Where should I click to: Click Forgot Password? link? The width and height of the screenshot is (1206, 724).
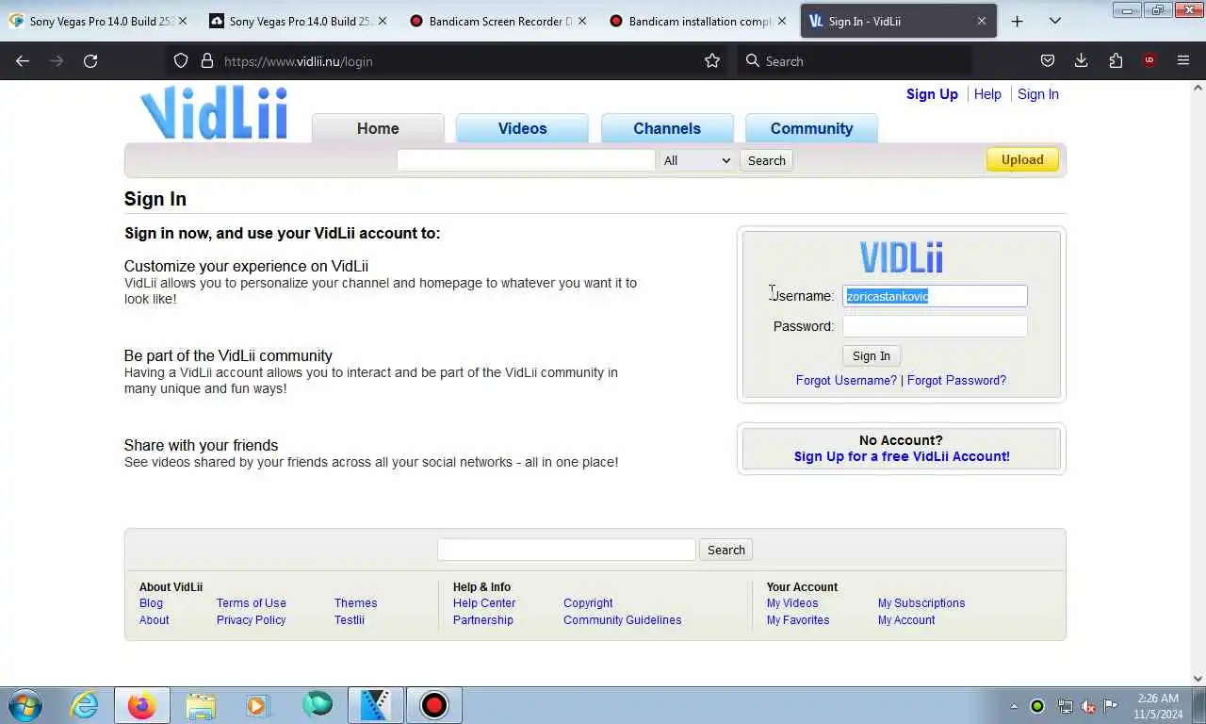tap(956, 380)
